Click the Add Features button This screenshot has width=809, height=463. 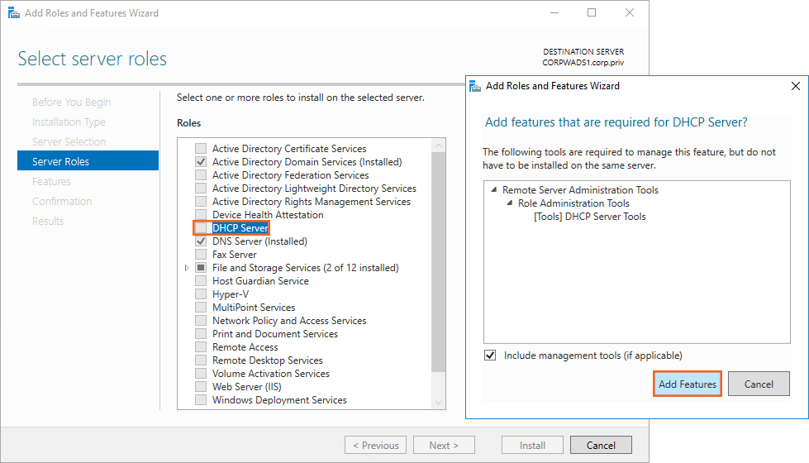pos(687,384)
